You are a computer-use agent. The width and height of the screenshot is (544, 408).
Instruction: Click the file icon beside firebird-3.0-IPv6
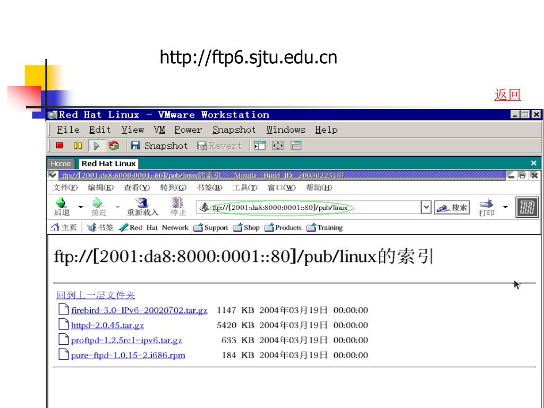64,309
